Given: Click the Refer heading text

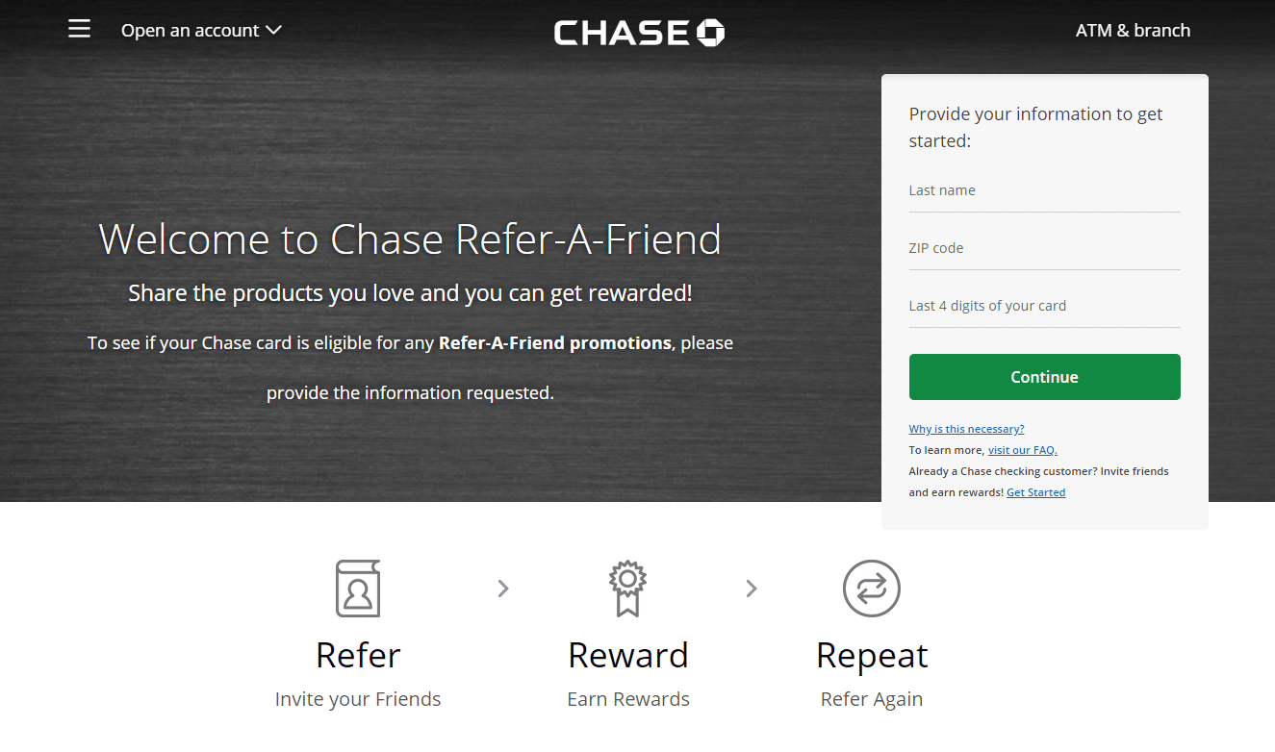Looking at the screenshot, I should 358,655.
